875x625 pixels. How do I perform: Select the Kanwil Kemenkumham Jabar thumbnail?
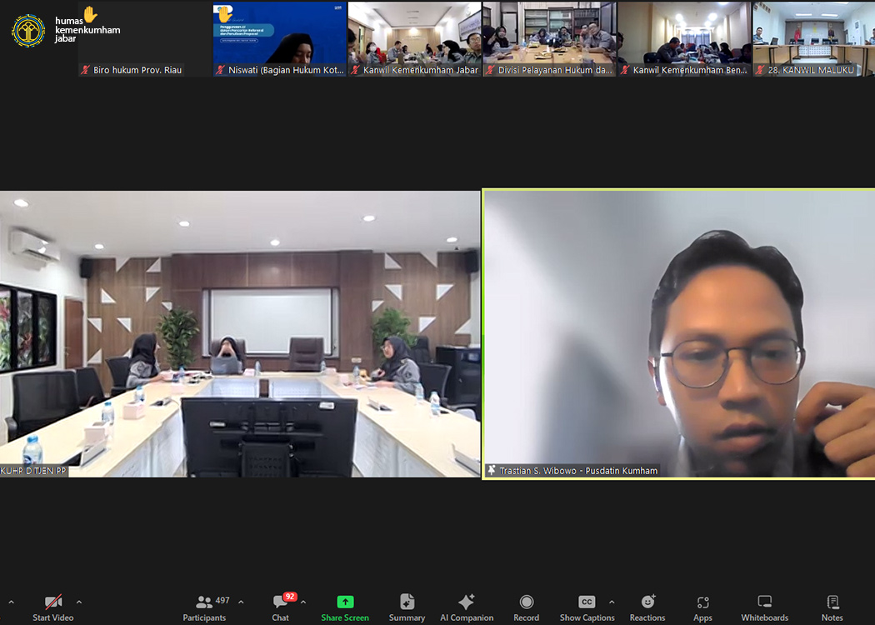coord(414,39)
